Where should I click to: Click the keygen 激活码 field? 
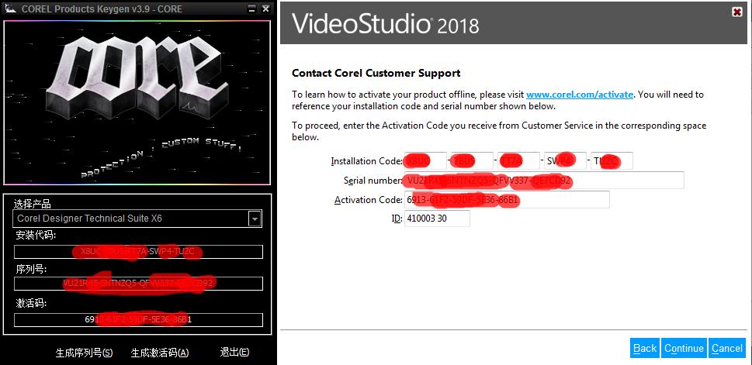pyautogui.click(x=138, y=319)
